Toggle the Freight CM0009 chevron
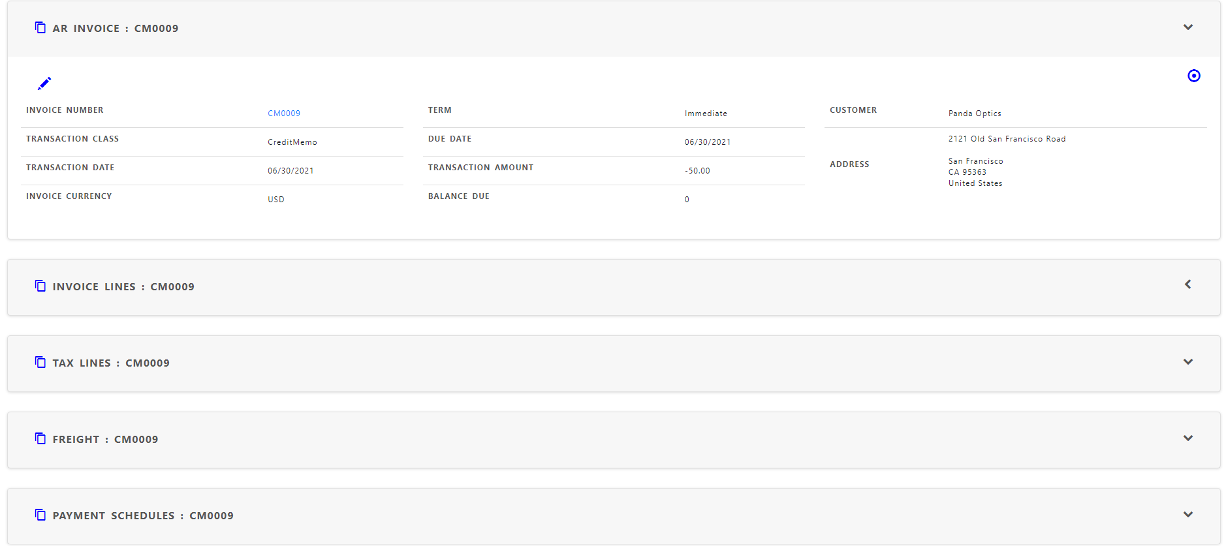The image size is (1226, 546). pyautogui.click(x=1188, y=438)
